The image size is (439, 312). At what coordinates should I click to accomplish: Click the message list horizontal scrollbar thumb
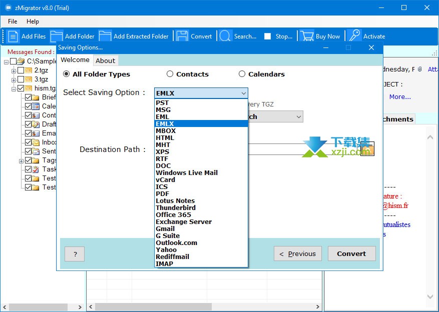[x=153, y=307]
